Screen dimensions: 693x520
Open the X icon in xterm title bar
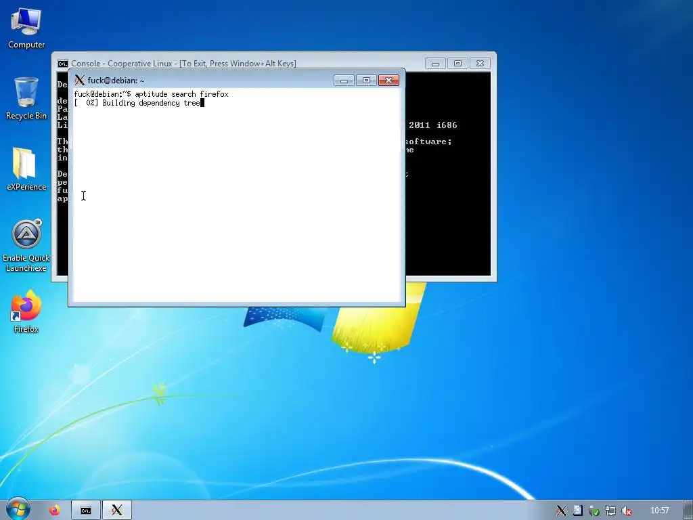[x=80, y=80]
